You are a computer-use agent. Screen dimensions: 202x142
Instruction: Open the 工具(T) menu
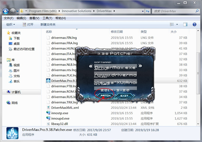(x=47, y=18)
